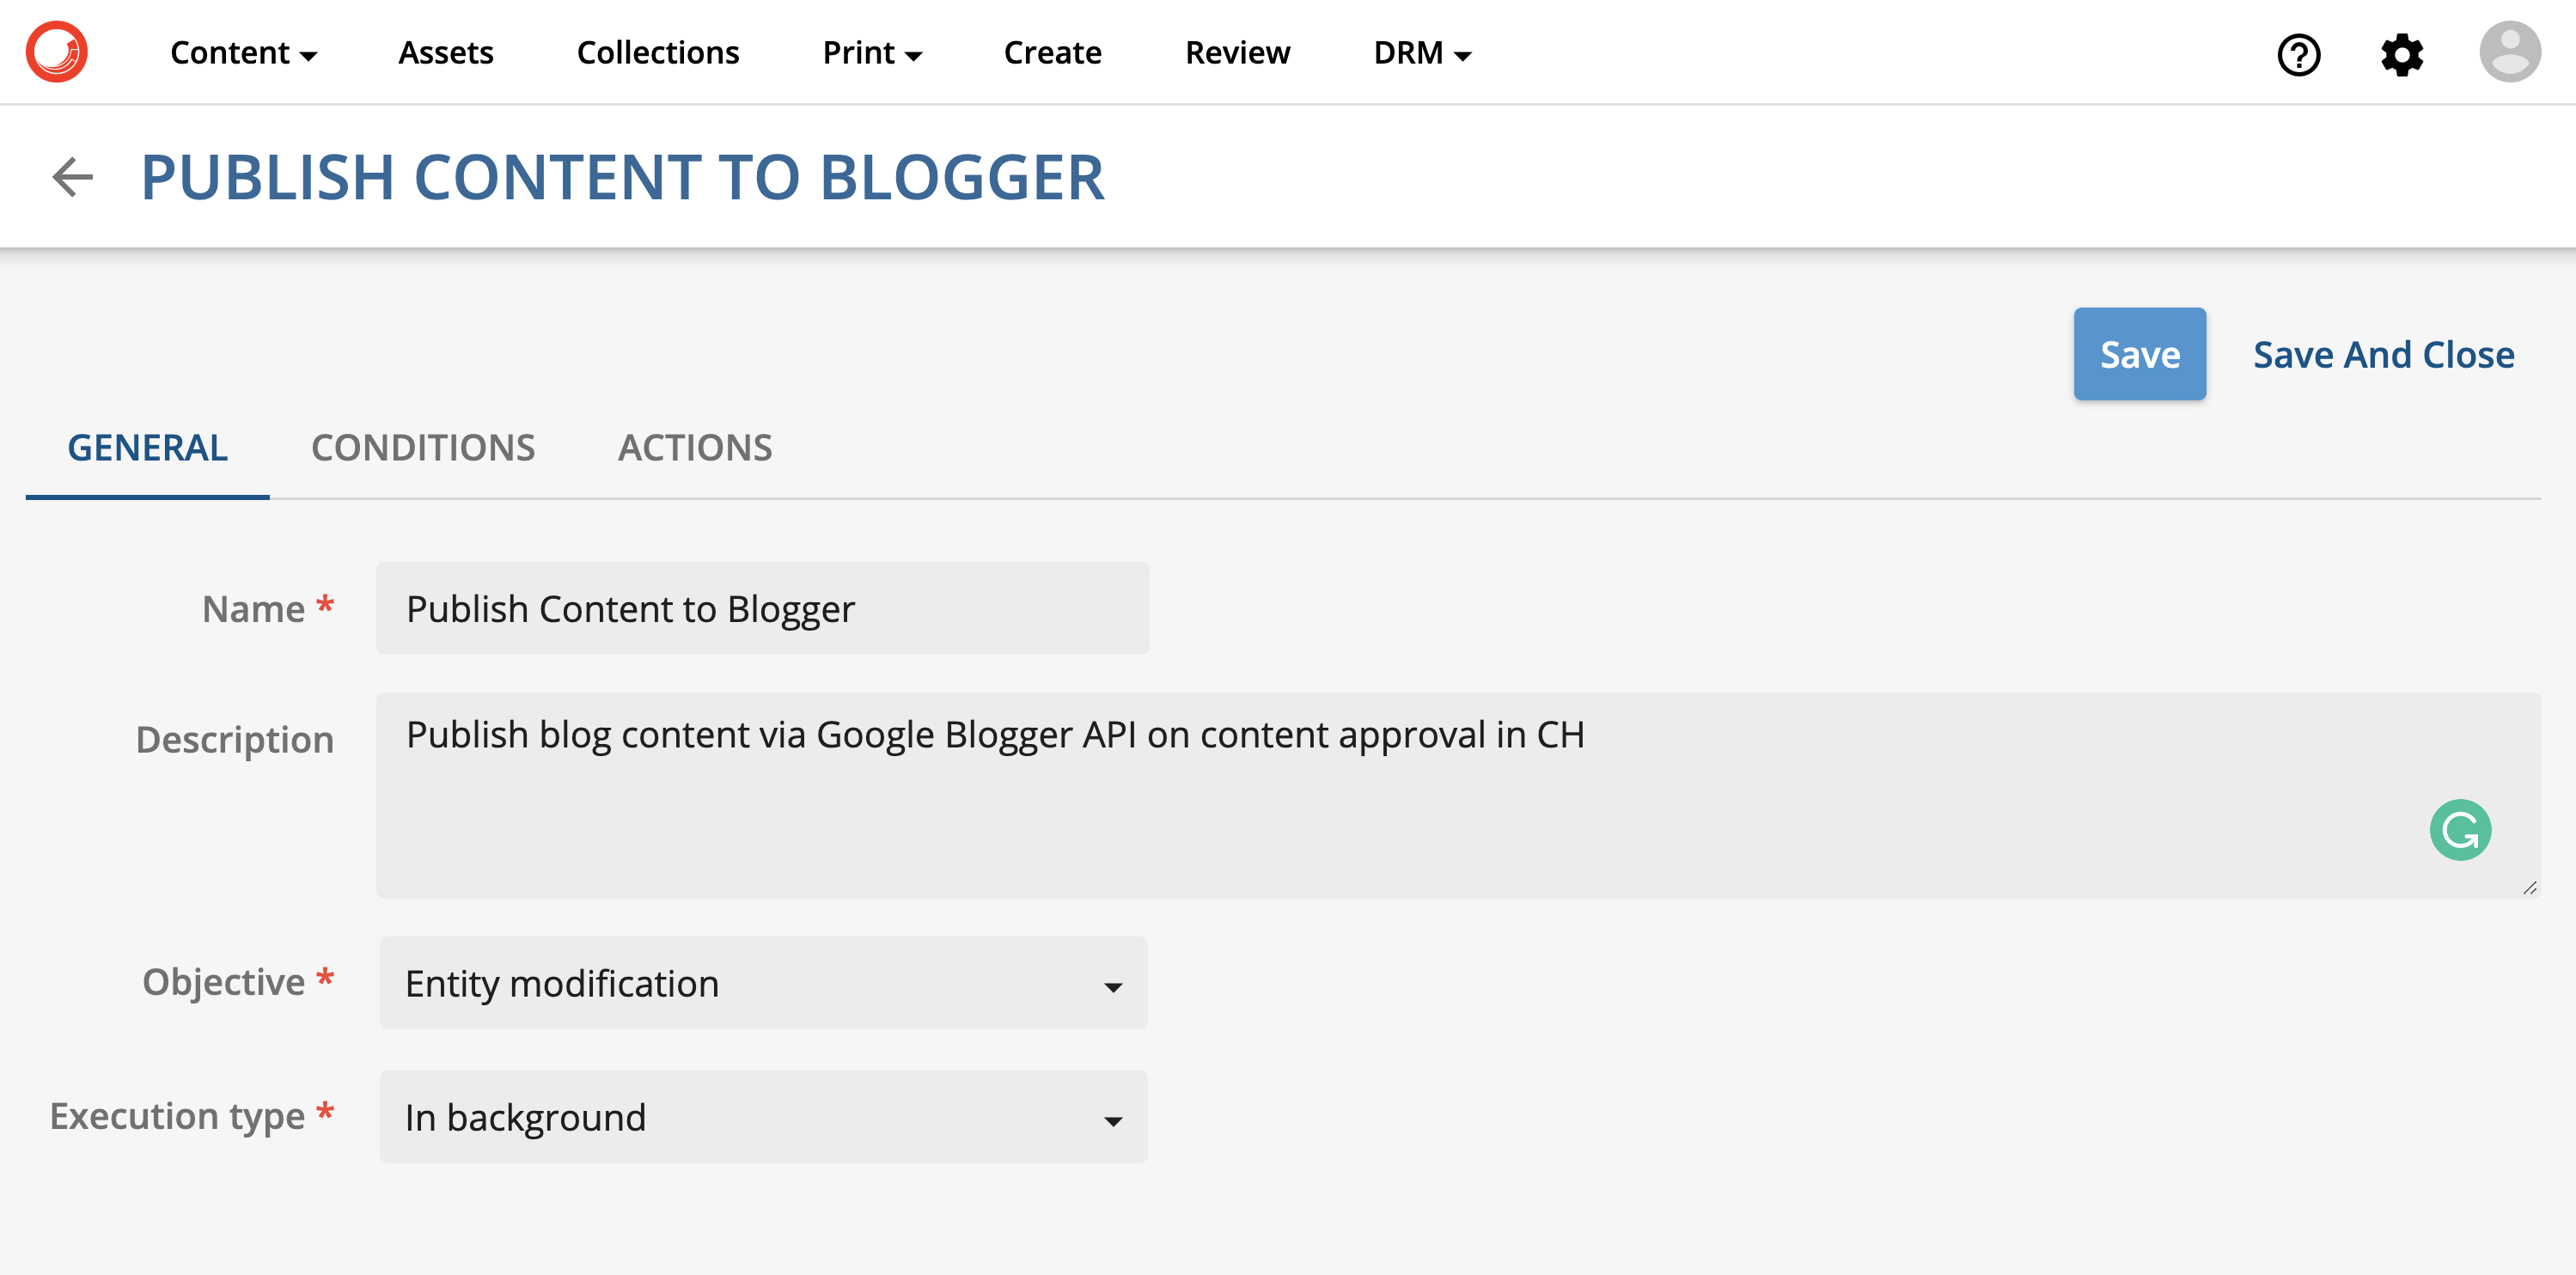Open the help question mark icon
2576x1275 pixels.
(x=2298, y=54)
